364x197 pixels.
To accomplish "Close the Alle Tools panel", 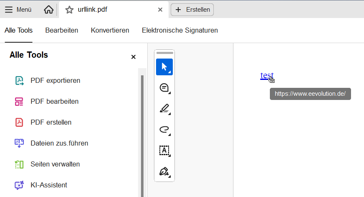I will coord(133,57).
